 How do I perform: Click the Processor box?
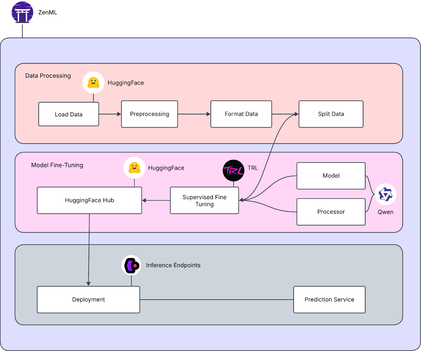(331, 212)
